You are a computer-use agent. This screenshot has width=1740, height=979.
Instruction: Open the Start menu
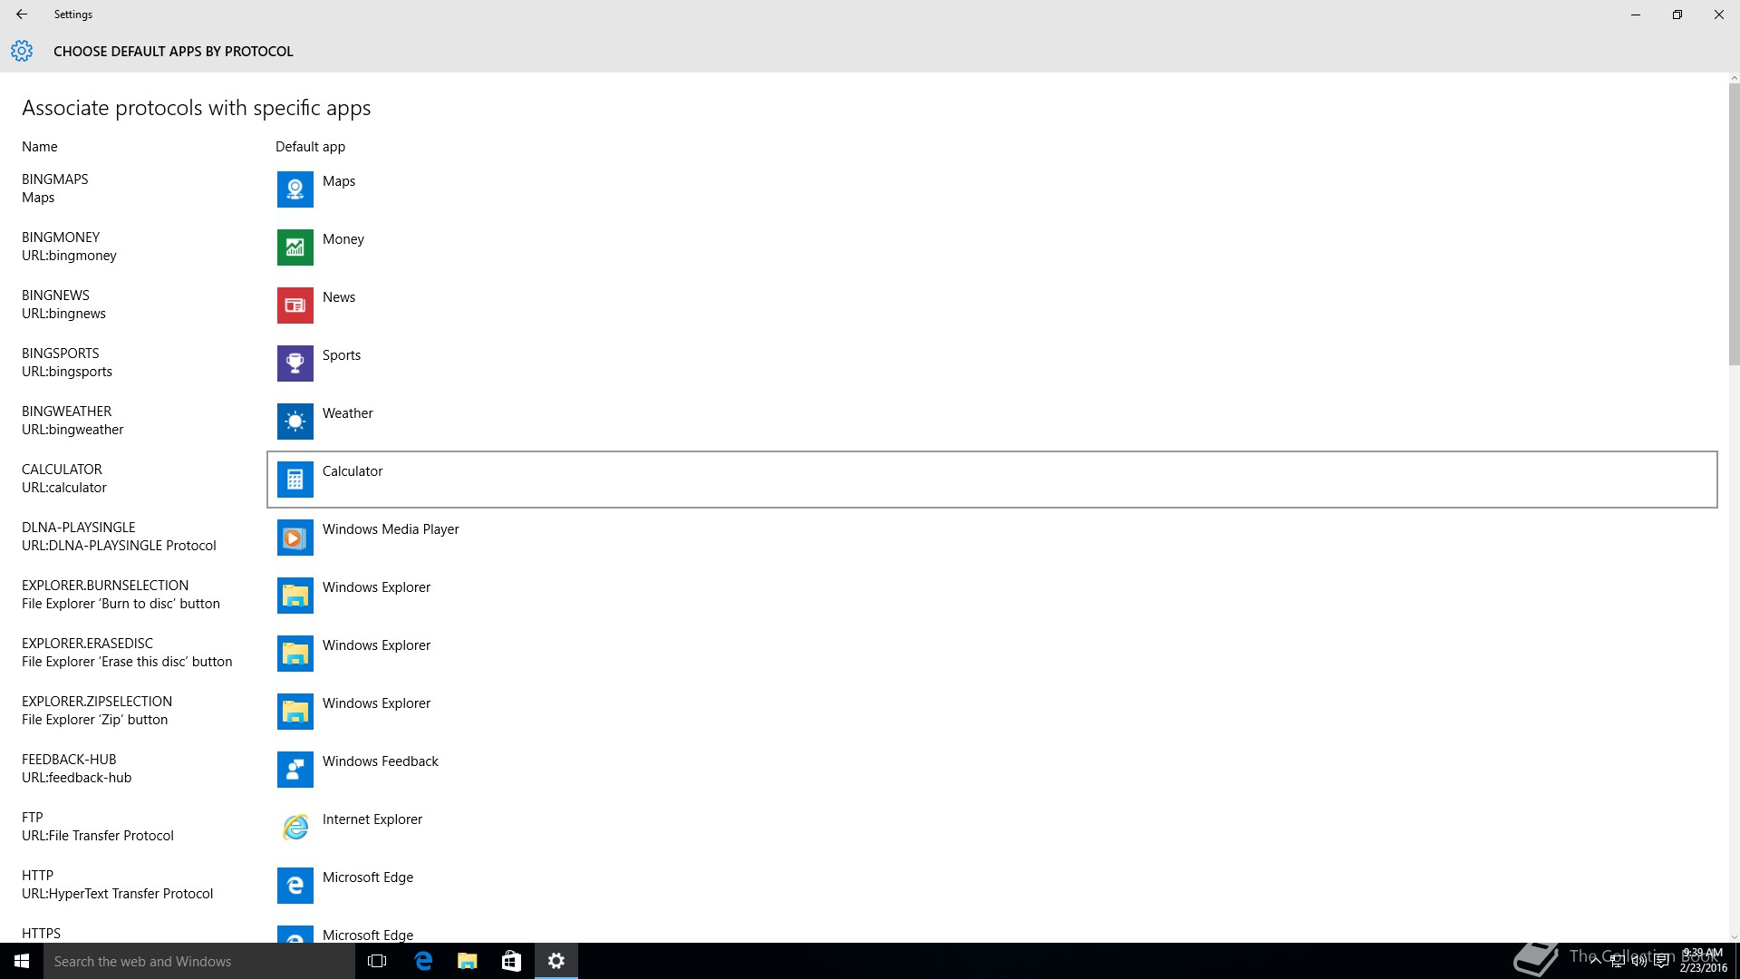pyautogui.click(x=22, y=961)
